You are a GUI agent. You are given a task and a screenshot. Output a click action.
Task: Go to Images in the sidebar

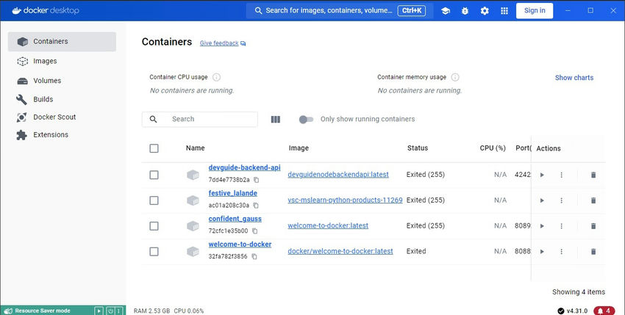[45, 61]
